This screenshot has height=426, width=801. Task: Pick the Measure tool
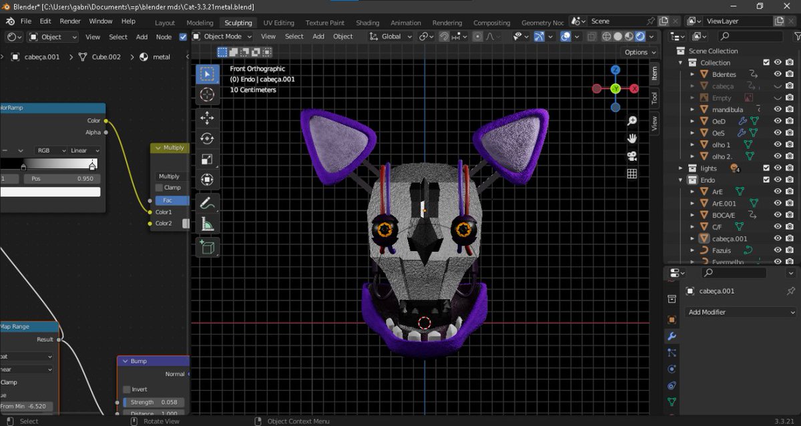(x=207, y=225)
